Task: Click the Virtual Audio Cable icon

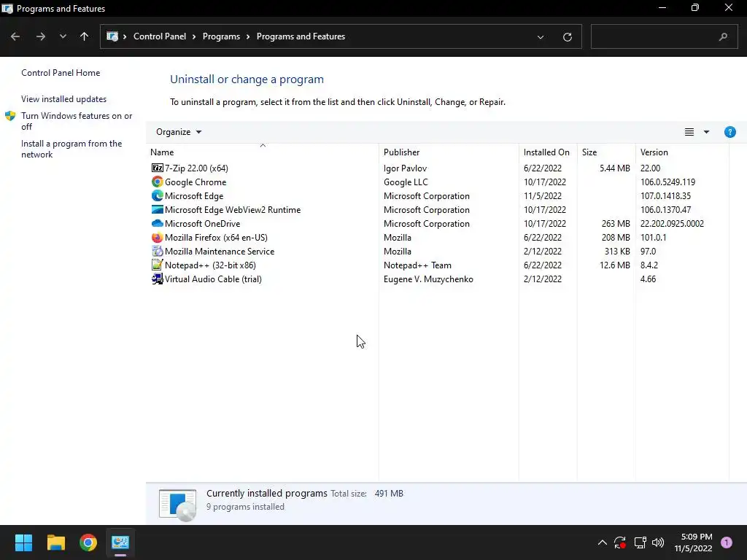Action: tap(158, 279)
